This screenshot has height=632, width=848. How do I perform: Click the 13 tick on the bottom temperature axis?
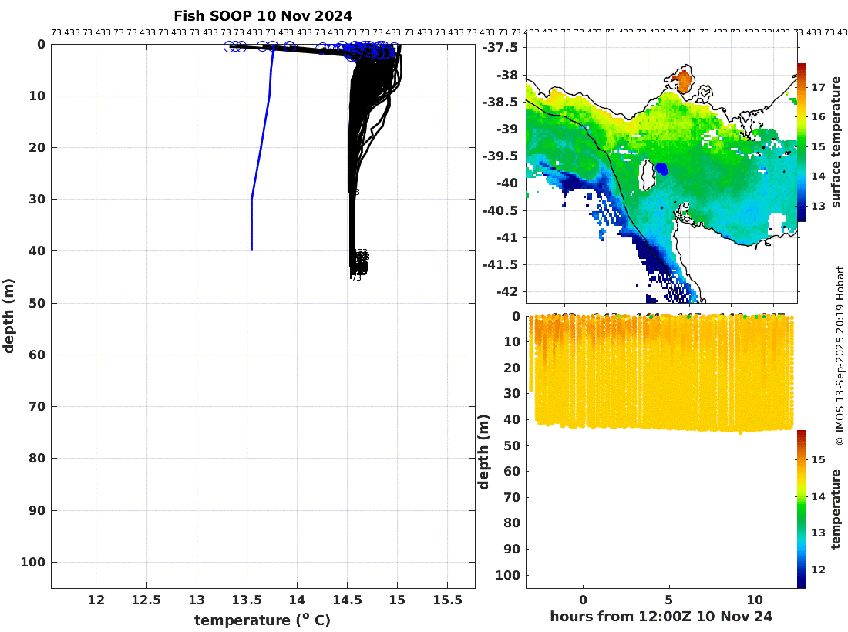(197, 600)
